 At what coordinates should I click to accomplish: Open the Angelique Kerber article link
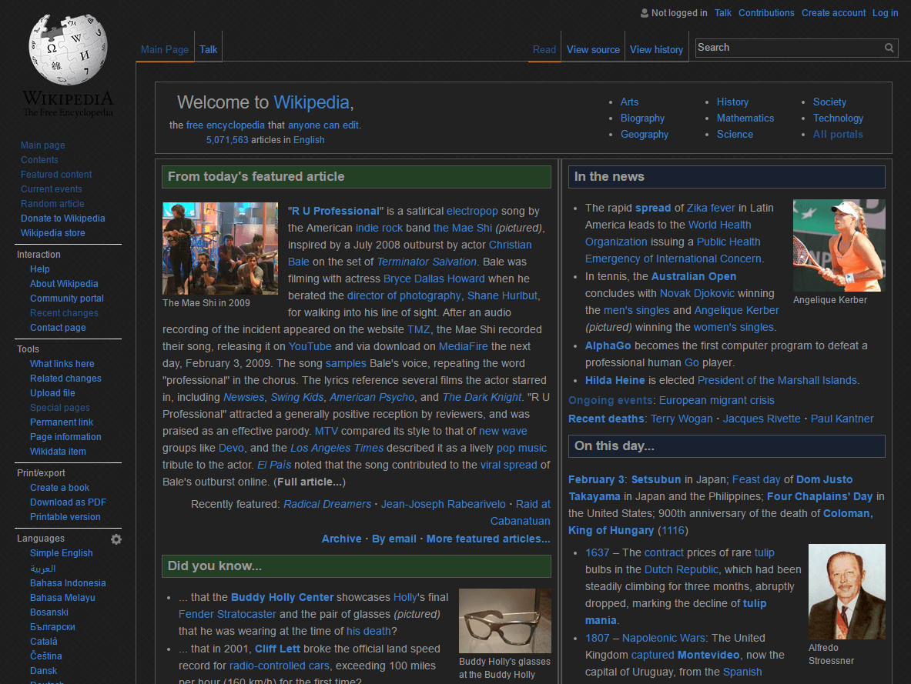click(x=736, y=310)
